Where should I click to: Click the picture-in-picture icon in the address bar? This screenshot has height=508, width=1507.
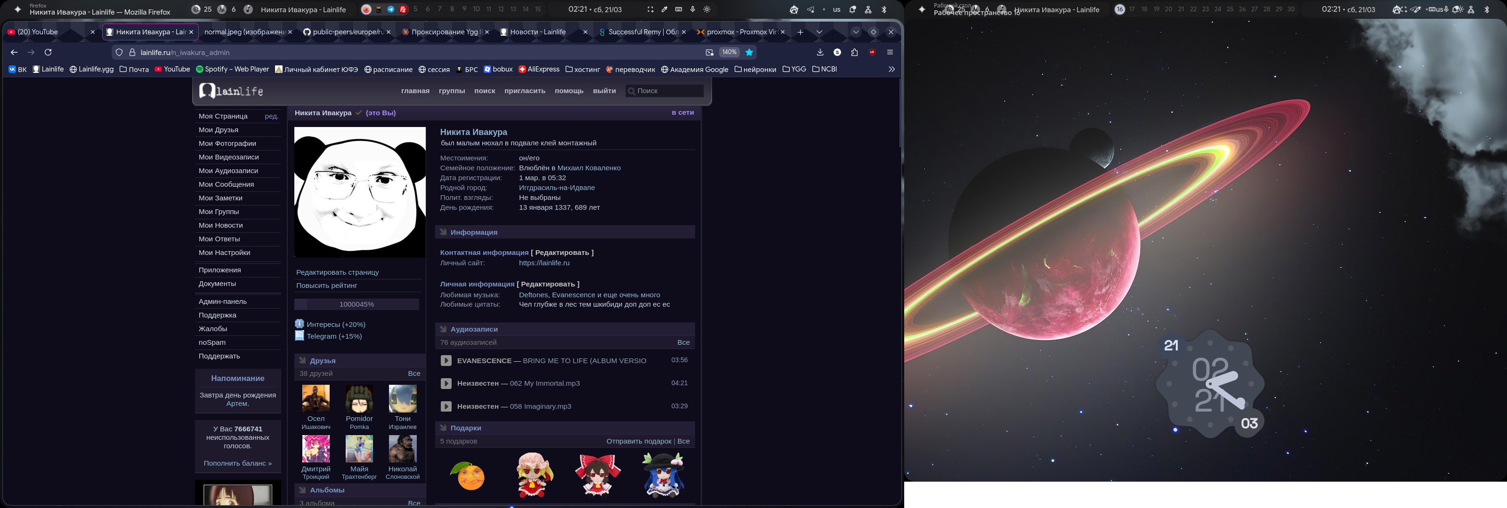pos(709,53)
